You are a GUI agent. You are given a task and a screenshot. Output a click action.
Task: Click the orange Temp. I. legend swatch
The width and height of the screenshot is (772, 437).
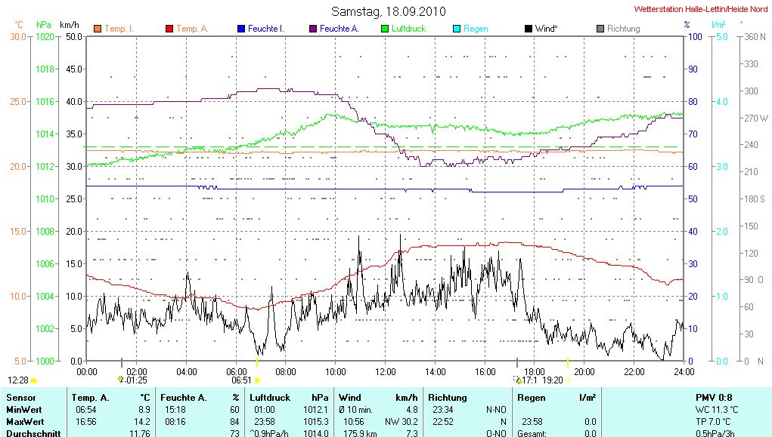pyautogui.click(x=97, y=29)
